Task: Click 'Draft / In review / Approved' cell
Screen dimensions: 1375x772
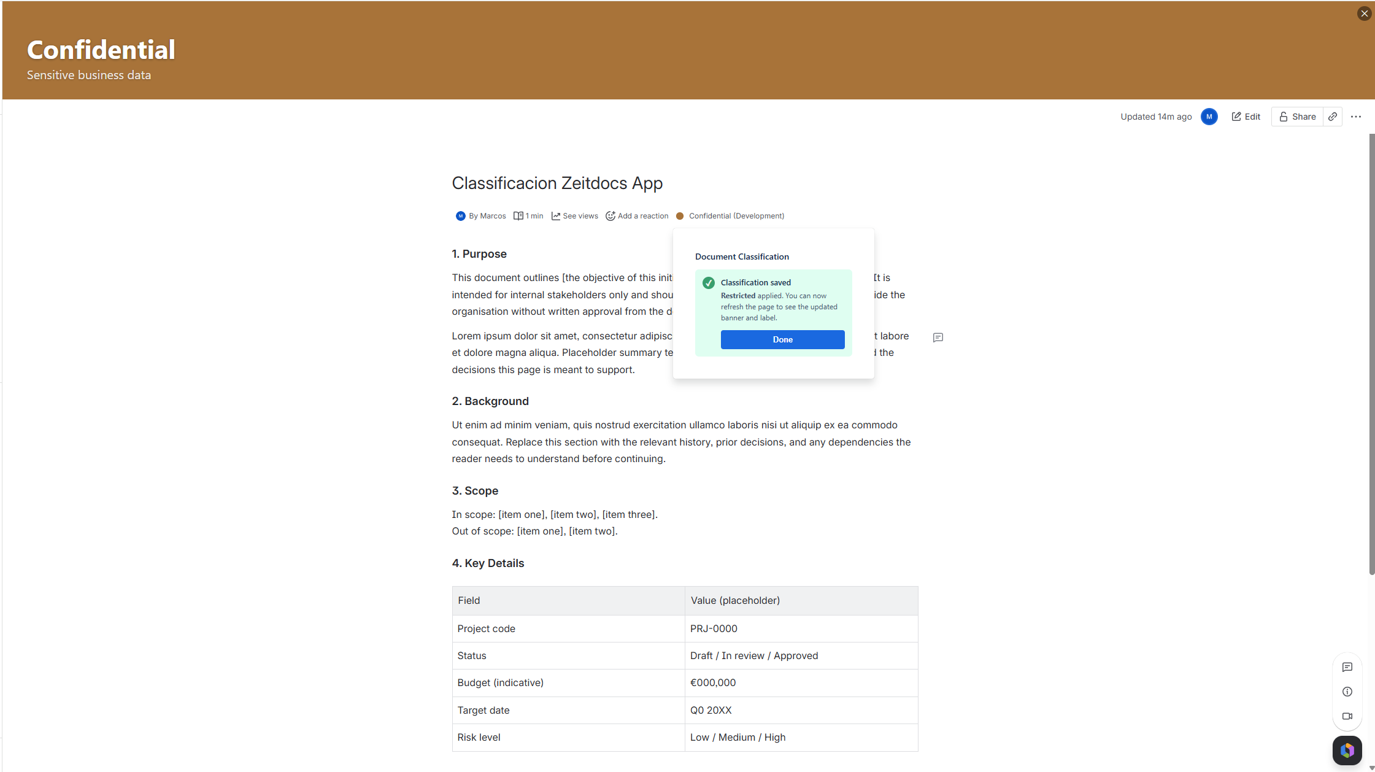Action: pyautogui.click(x=801, y=656)
